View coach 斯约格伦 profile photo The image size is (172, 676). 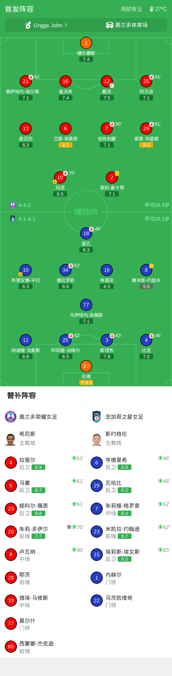pyautogui.click(x=97, y=439)
